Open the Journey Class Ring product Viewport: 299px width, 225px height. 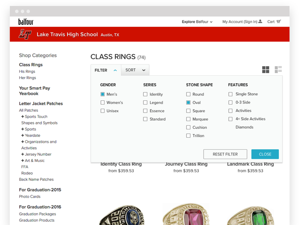pyautogui.click(x=186, y=164)
